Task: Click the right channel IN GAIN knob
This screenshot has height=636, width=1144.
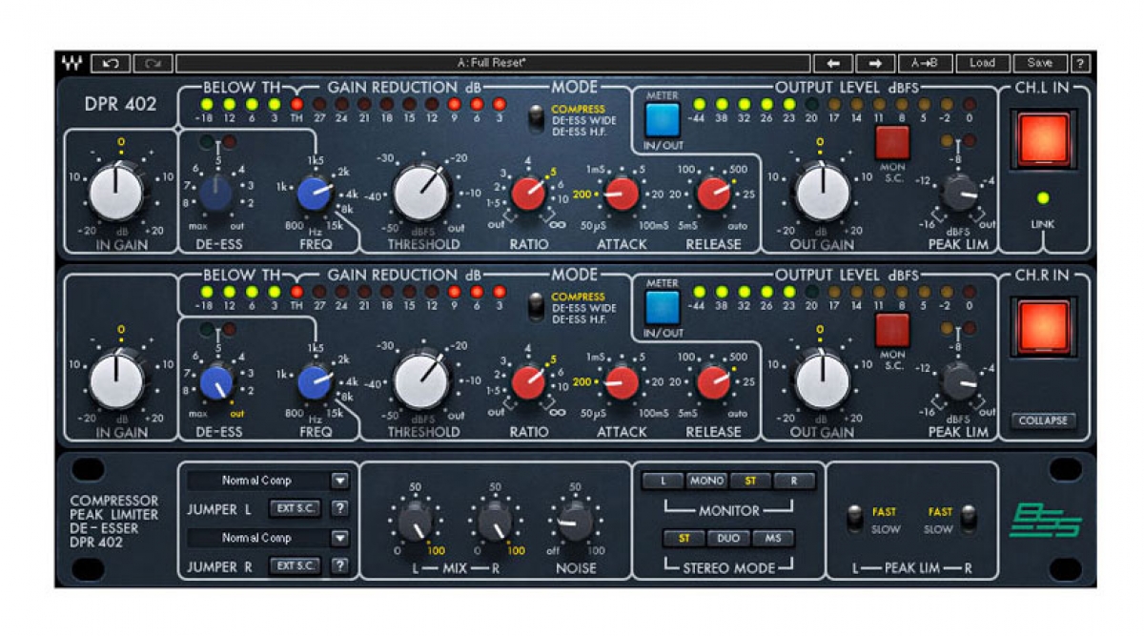Action: (116, 380)
